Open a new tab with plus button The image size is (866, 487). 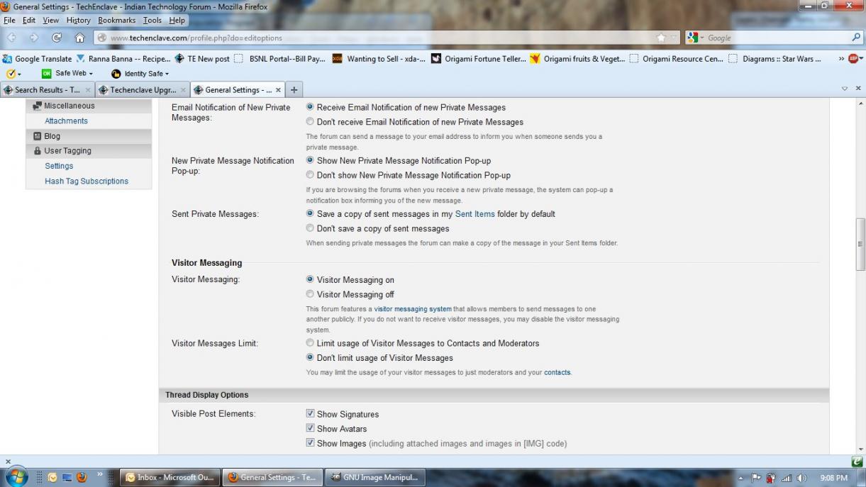[x=294, y=90]
